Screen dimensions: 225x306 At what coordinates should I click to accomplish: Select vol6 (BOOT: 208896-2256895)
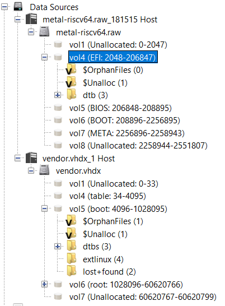(125, 120)
